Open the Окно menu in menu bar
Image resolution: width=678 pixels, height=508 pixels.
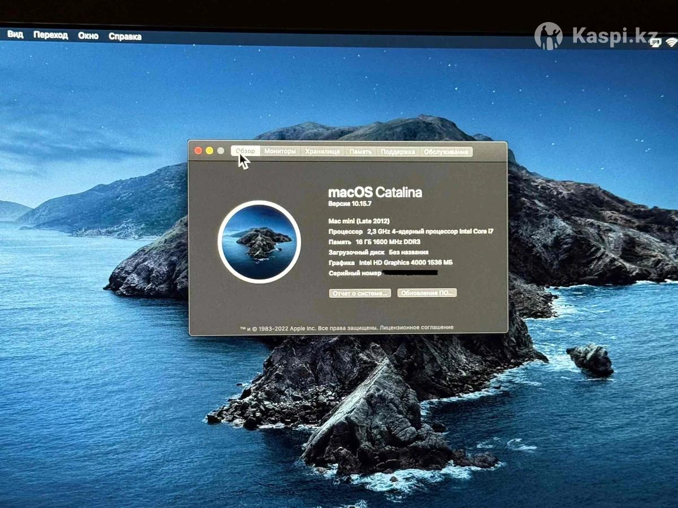(x=88, y=36)
